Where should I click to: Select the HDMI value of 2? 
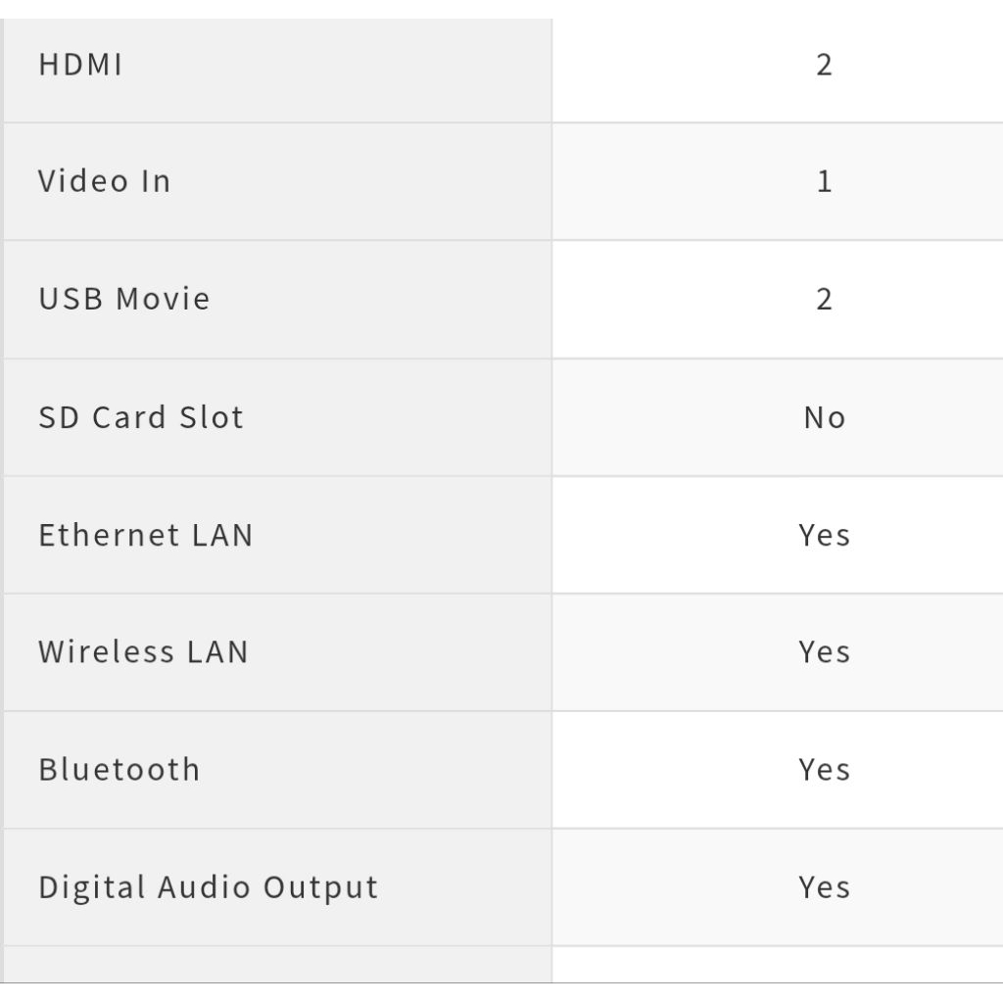[824, 66]
